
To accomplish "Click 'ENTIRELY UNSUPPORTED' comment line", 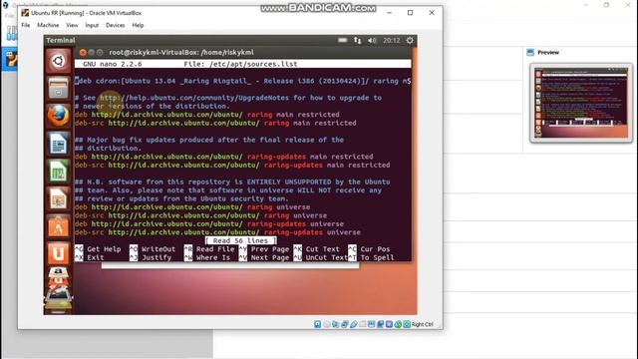I will 232,181.
